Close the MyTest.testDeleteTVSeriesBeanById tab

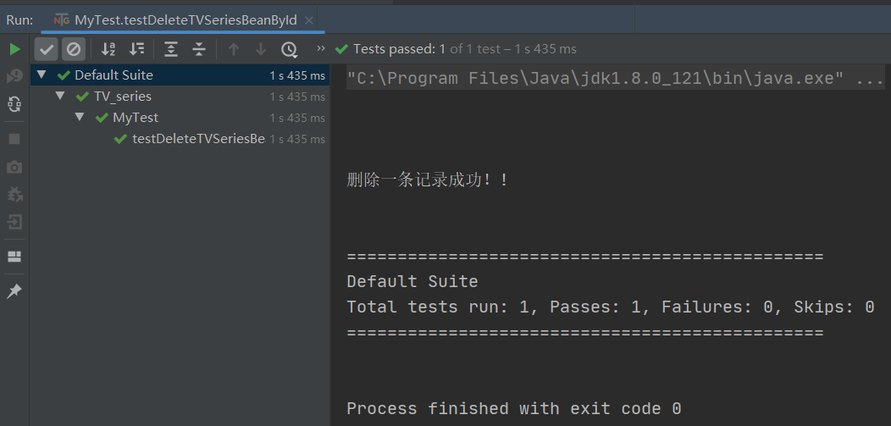point(309,19)
